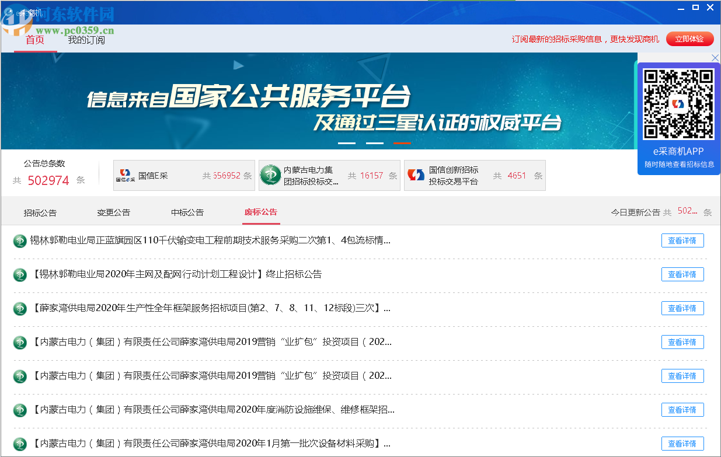
Task: Open the 首页 tab
Action: pos(35,40)
